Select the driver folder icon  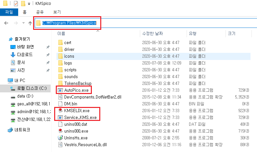click(60, 49)
